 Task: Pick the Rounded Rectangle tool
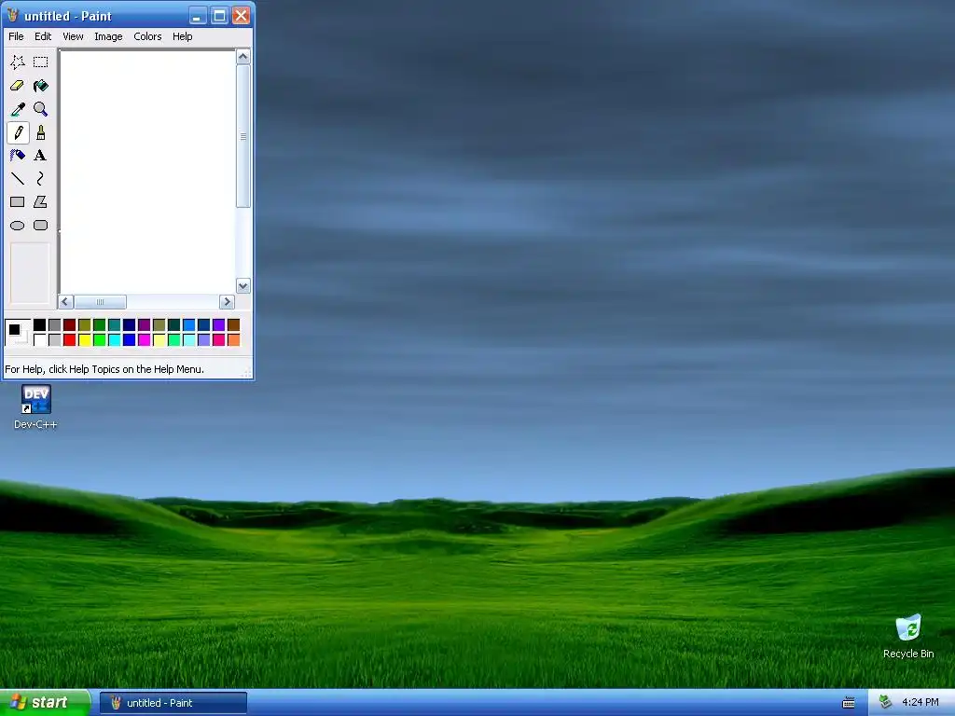pos(41,226)
